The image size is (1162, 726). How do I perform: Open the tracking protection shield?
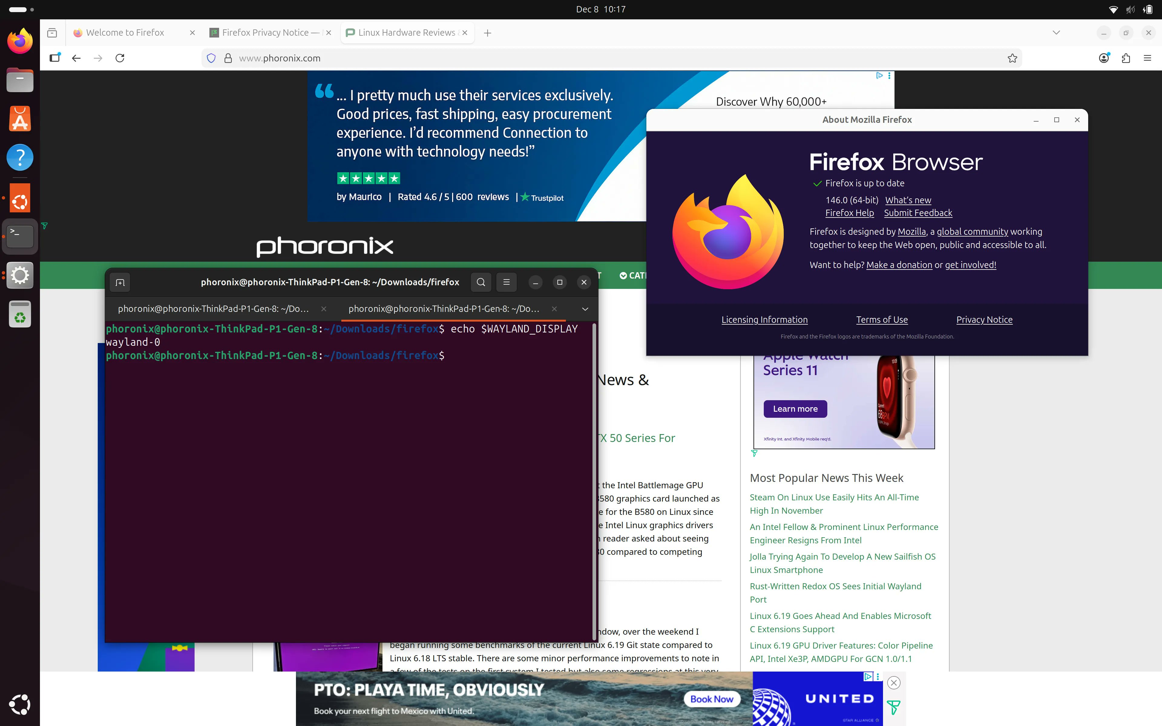211,58
